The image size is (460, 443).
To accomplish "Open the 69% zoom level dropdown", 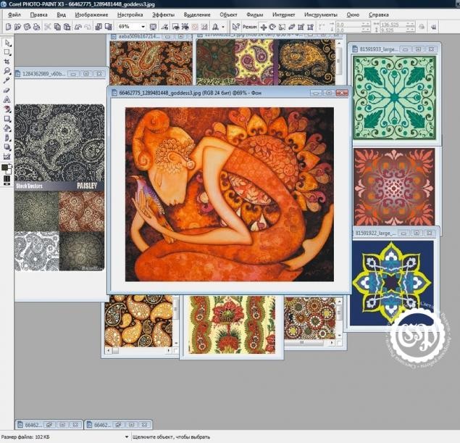I will pos(143,27).
